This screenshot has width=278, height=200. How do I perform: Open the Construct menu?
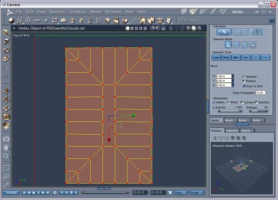tap(78, 12)
